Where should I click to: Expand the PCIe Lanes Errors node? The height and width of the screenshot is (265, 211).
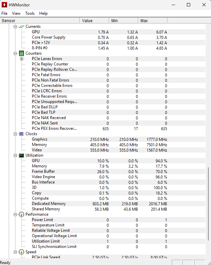(x=22, y=59)
